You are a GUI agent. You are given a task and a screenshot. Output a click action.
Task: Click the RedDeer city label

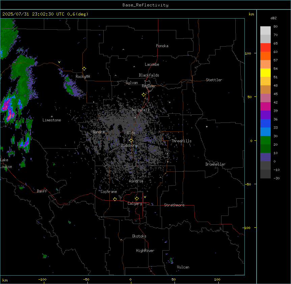pos(149,86)
